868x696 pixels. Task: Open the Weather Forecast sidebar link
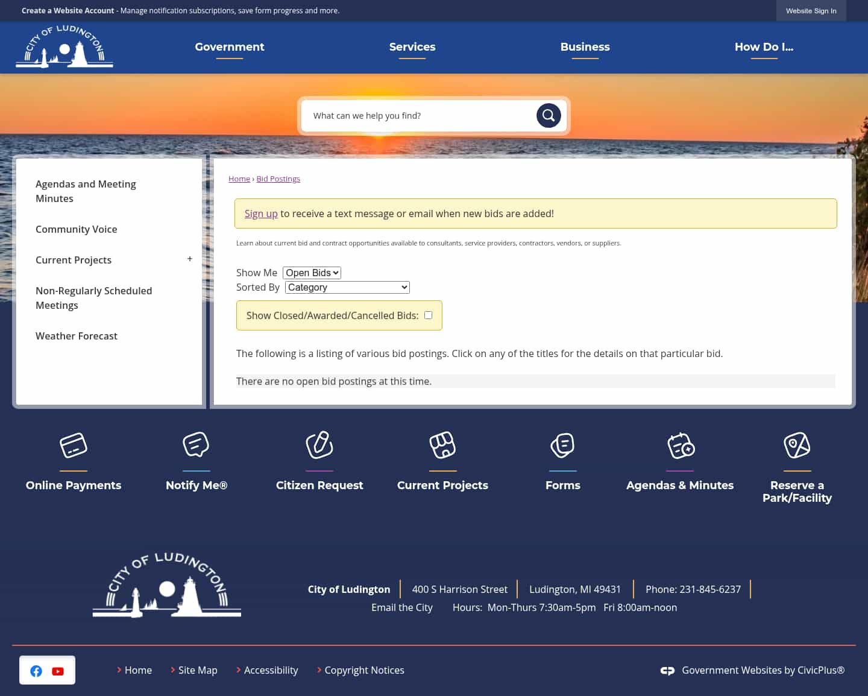[x=77, y=336]
